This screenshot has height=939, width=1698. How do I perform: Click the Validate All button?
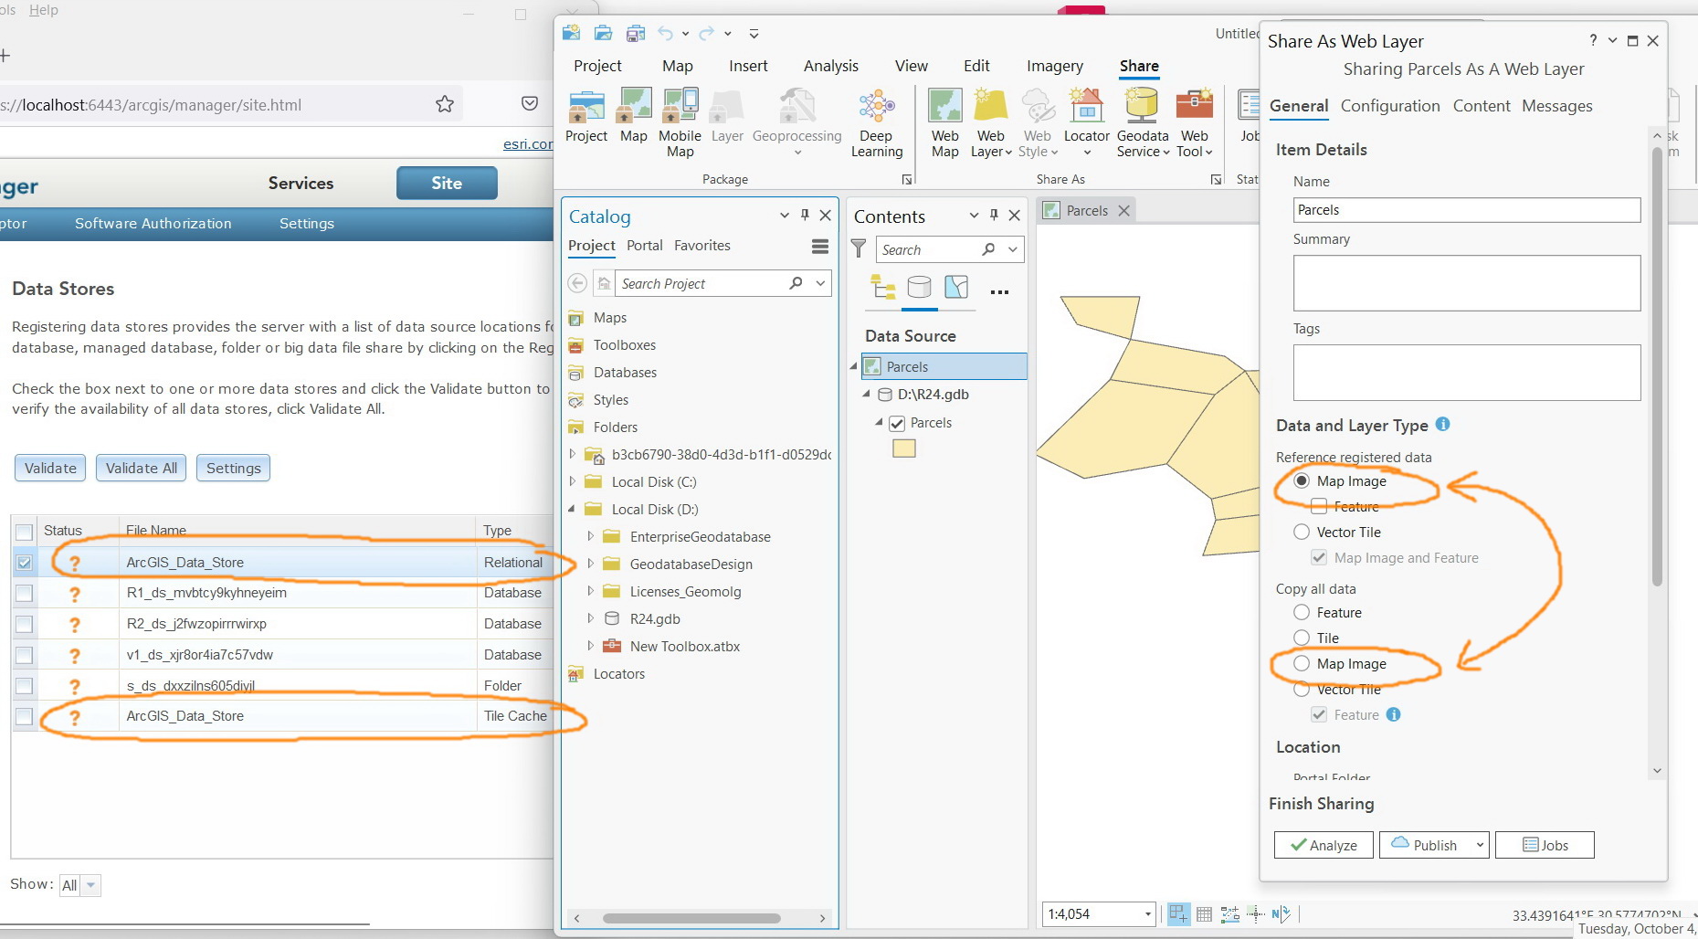140,468
